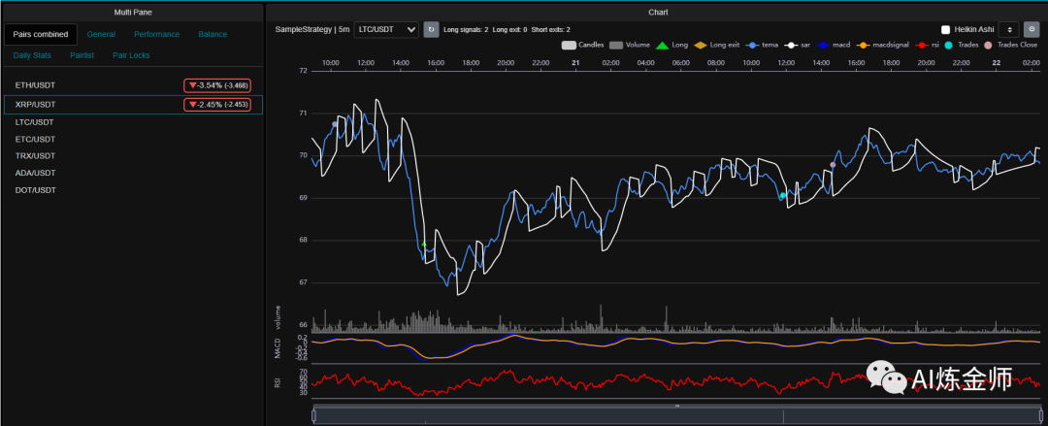
Task: Select the ETC/USDT pair row
Action: [x=133, y=139]
